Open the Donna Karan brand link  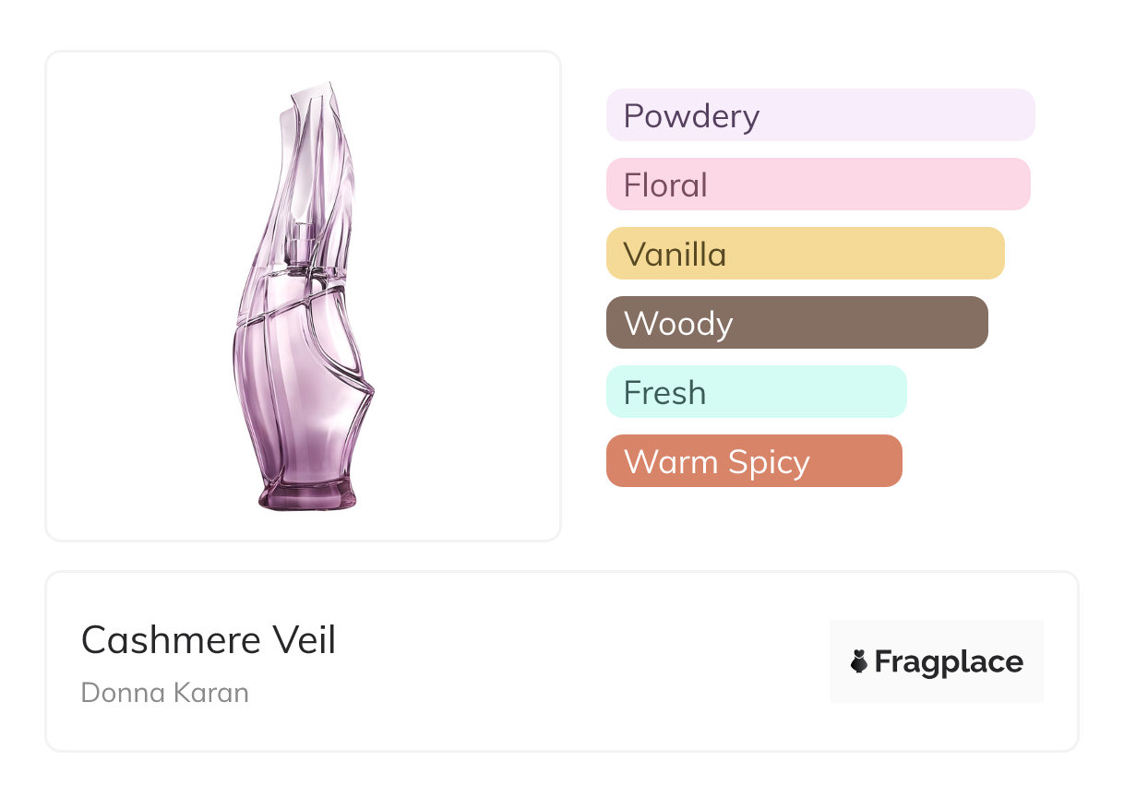(x=165, y=693)
